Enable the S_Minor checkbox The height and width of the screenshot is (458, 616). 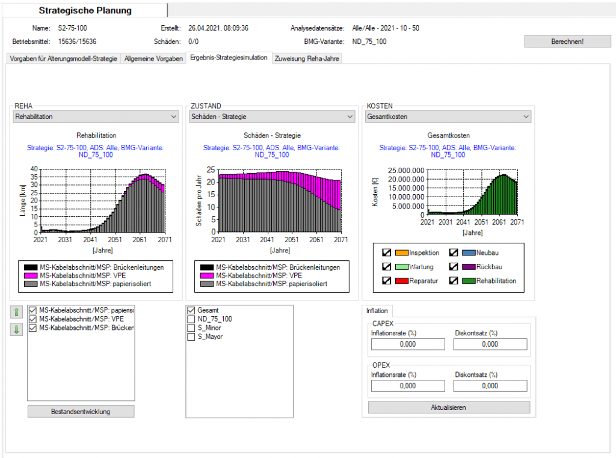[191, 328]
